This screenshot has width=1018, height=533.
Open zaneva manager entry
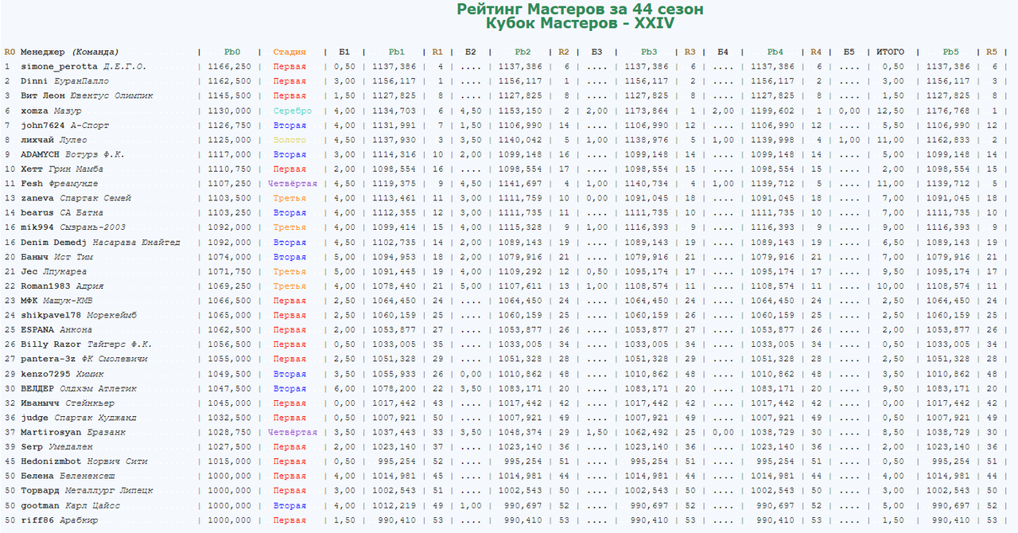click(37, 198)
